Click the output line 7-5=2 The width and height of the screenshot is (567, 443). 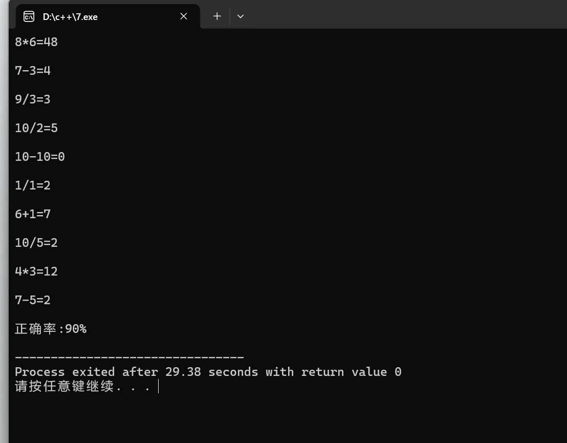(x=33, y=300)
